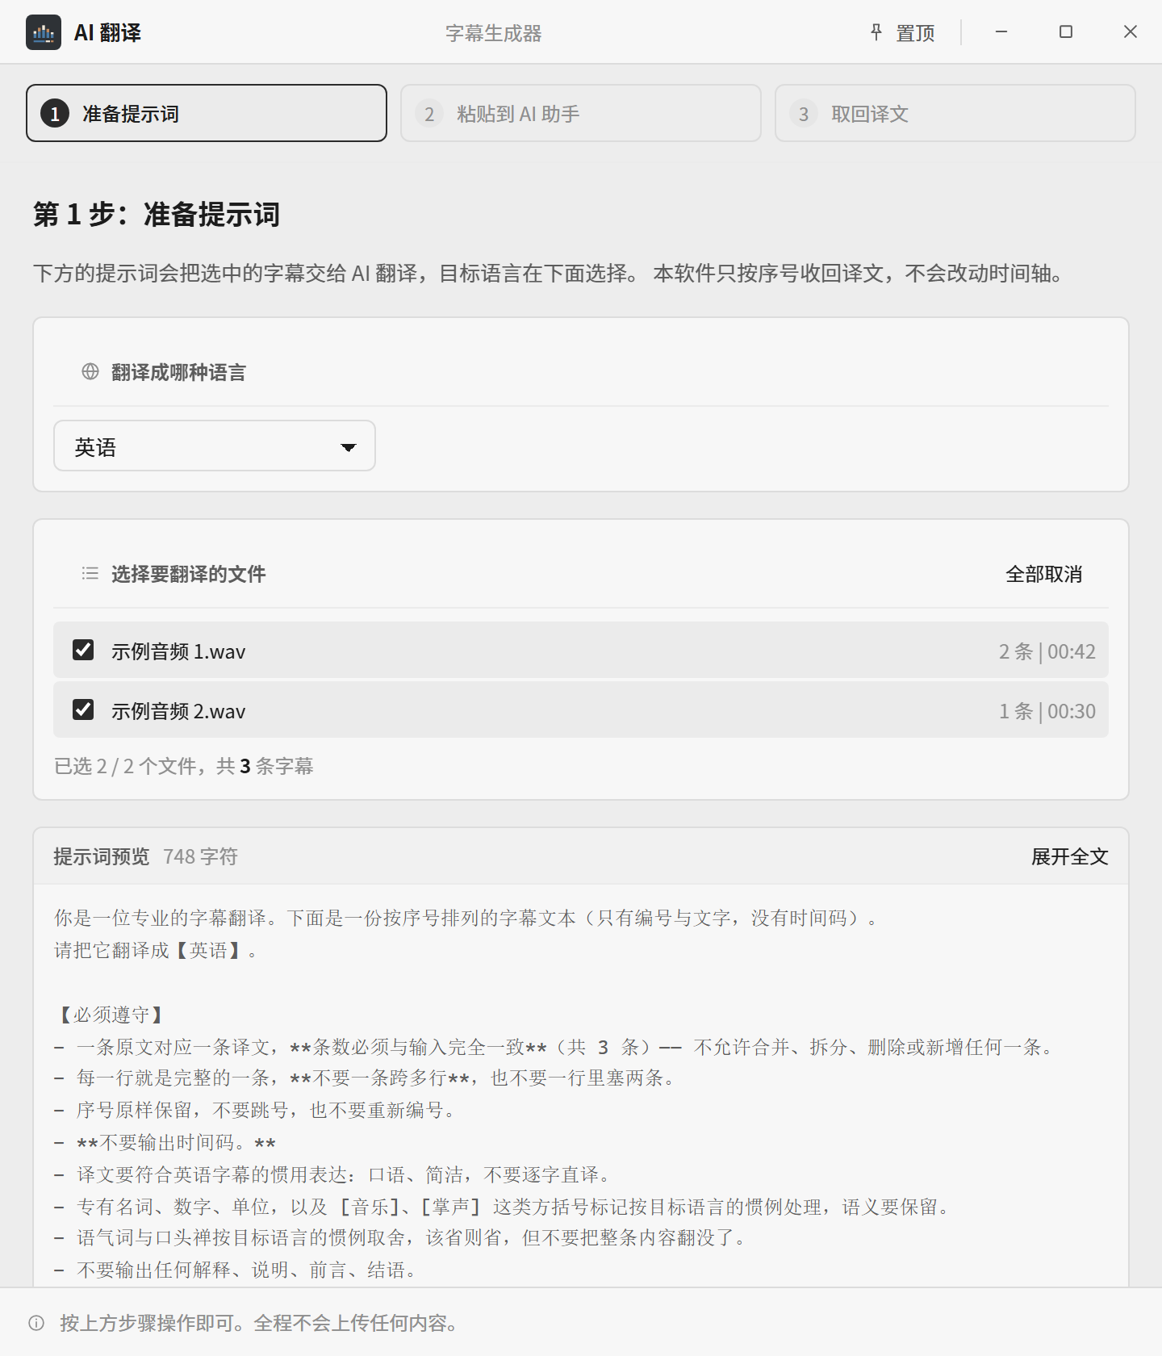Viewport: 1162px width, 1356px height.
Task: Click the 示例音频 1.wav file name
Action: 178,651
